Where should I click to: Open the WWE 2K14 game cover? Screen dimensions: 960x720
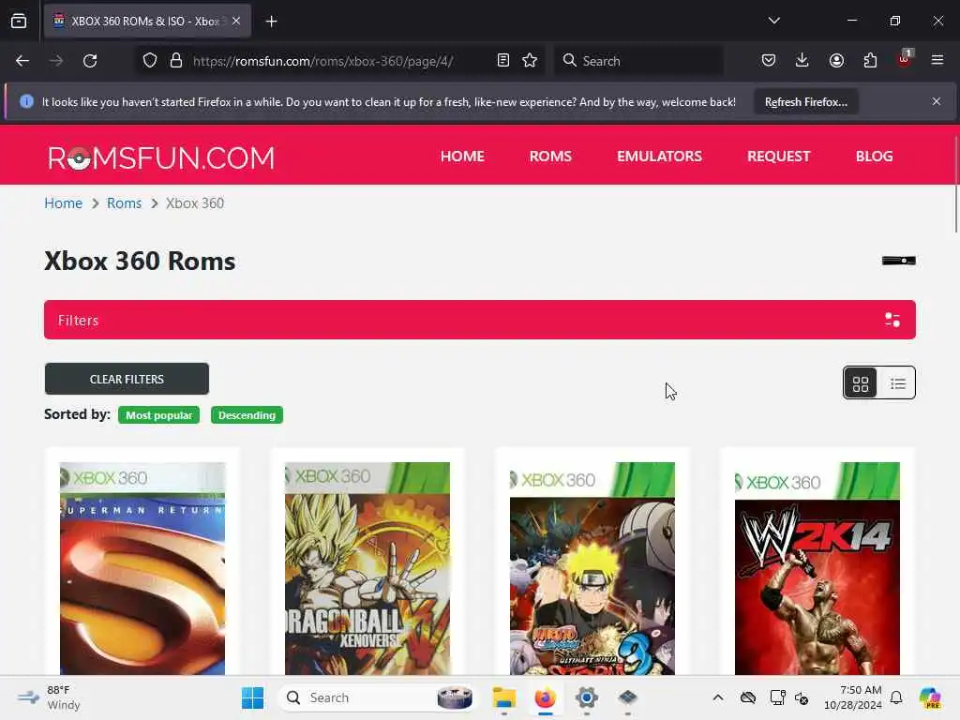pyautogui.click(x=817, y=569)
